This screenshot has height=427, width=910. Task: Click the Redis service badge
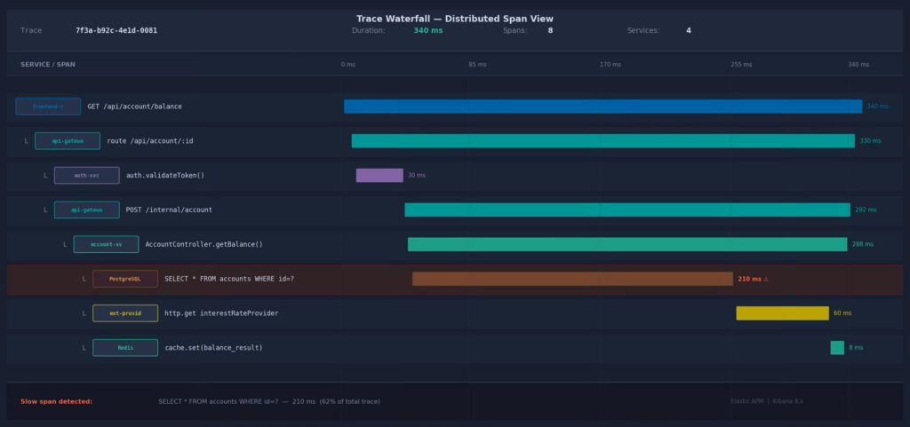[x=125, y=348]
